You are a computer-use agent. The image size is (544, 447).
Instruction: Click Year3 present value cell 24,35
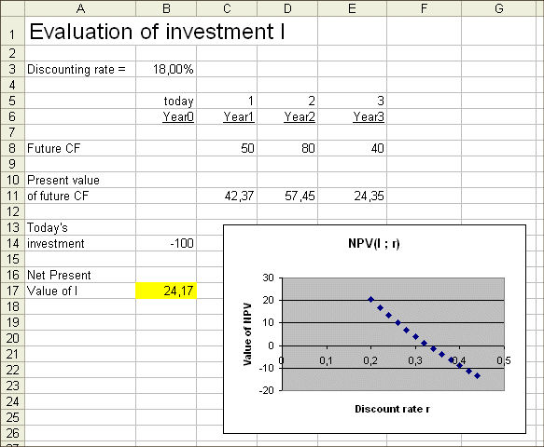(x=352, y=196)
